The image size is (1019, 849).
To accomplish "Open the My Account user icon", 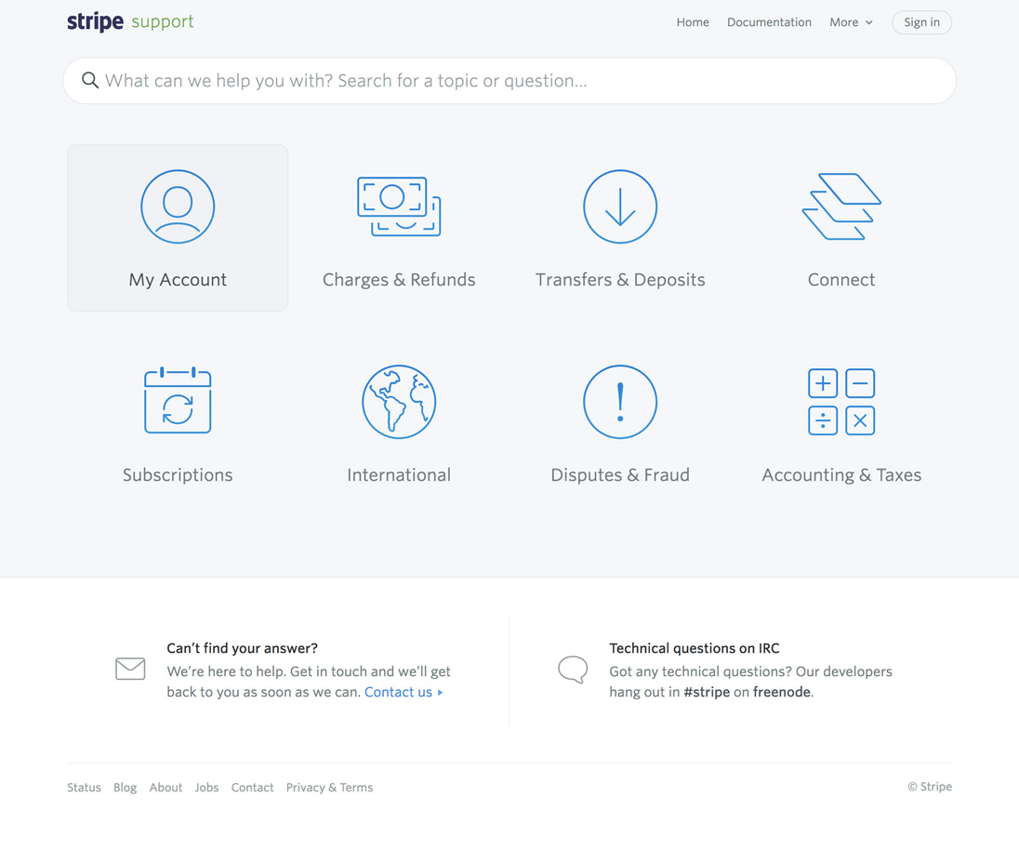I will click(x=178, y=206).
